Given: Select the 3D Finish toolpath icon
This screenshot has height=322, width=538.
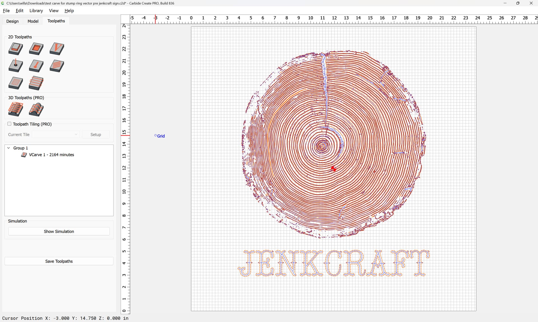Looking at the screenshot, I should point(36,109).
